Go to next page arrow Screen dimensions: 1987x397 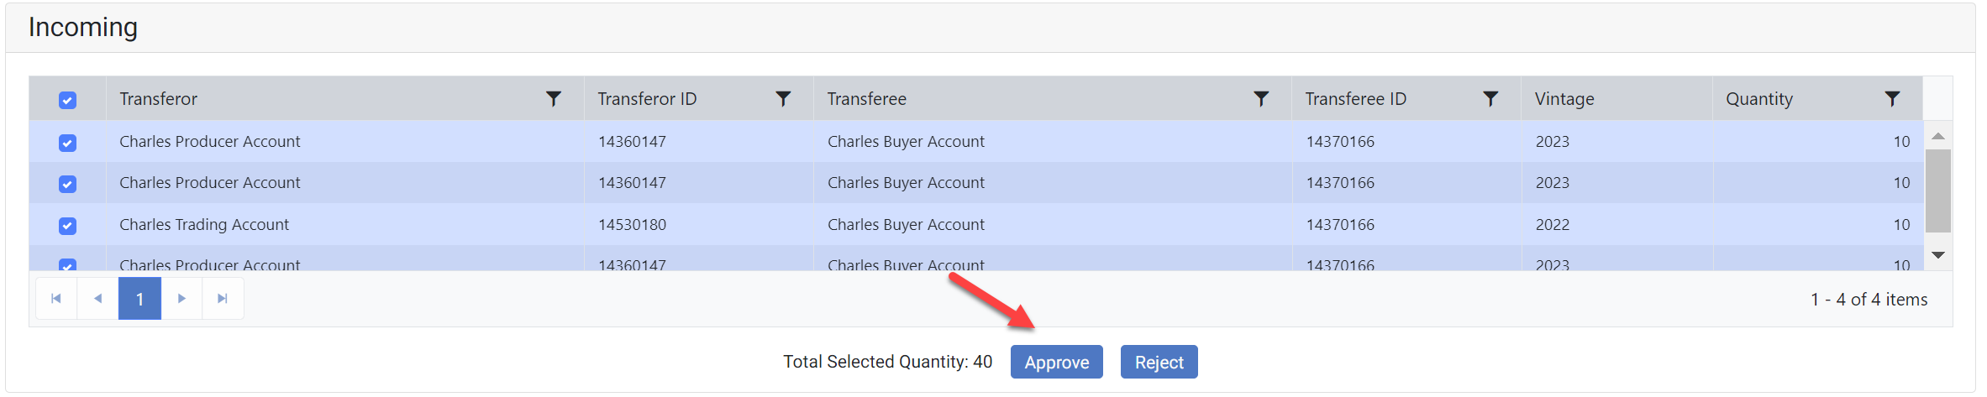(x=181, y=299)
